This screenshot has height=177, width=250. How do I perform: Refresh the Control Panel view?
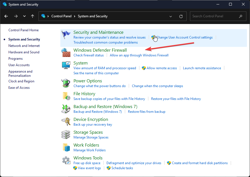point(181,16)
